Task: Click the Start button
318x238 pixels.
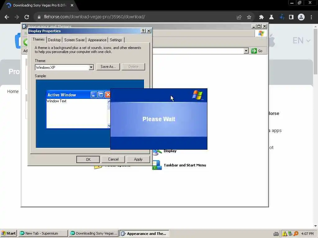Action: tap(8, 234)
